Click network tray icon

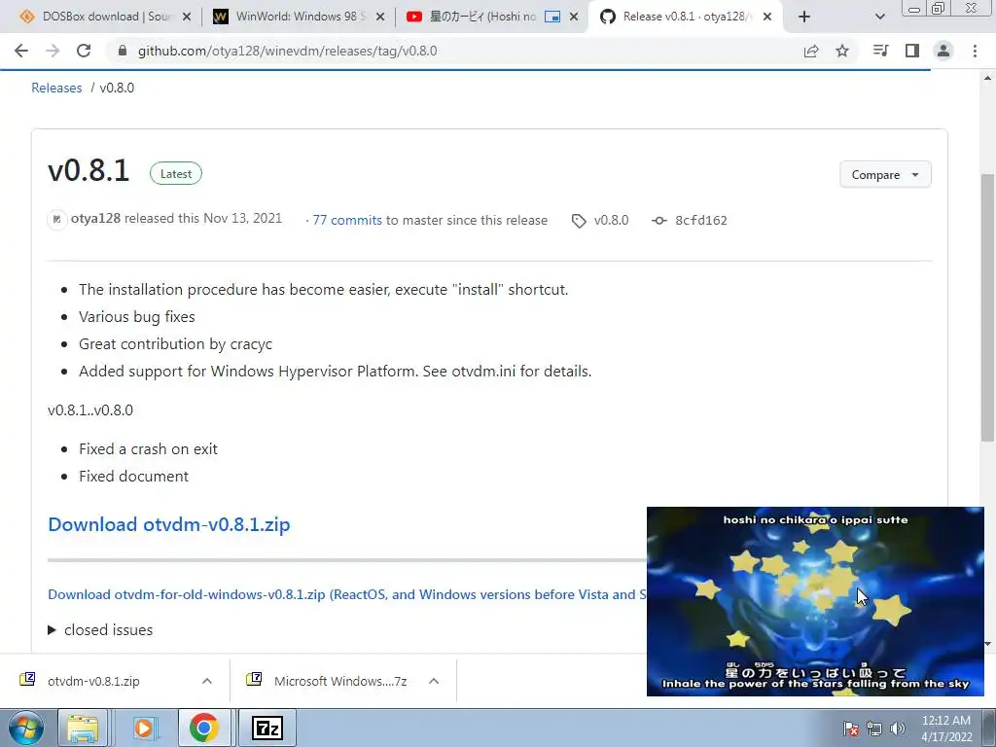pyautogui.click(x=874, y=729)
